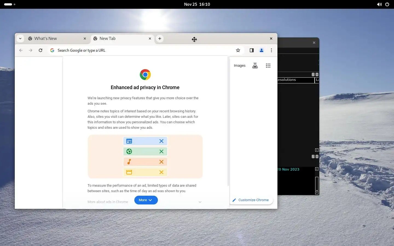Open the clock showing Nov 25 16:10
This screenshot has height=246, width=394.
[x=197, y=4]
